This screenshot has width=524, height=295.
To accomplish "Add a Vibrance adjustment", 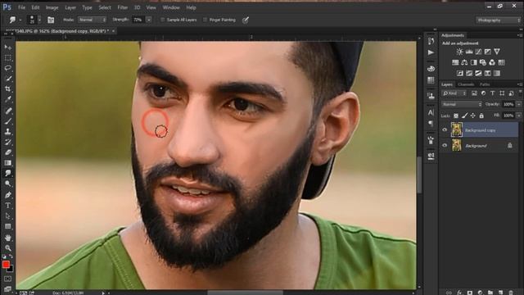I will [497, 52].
